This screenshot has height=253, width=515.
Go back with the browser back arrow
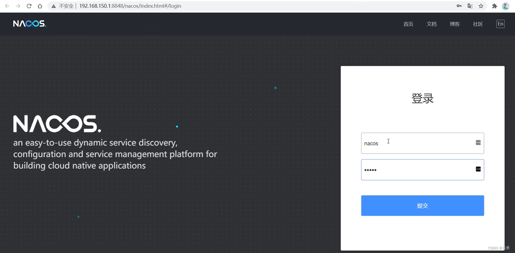point(7,6)
